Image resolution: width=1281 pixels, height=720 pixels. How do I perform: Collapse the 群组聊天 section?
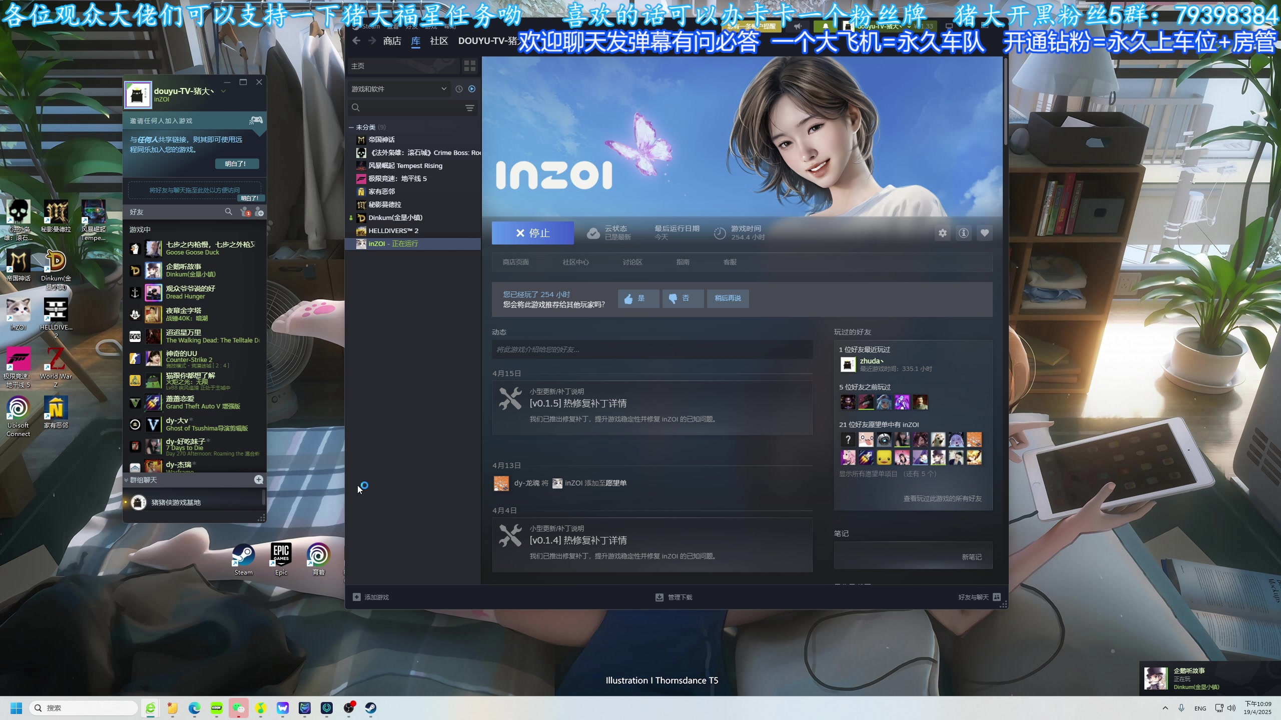(x=126, y=480)
